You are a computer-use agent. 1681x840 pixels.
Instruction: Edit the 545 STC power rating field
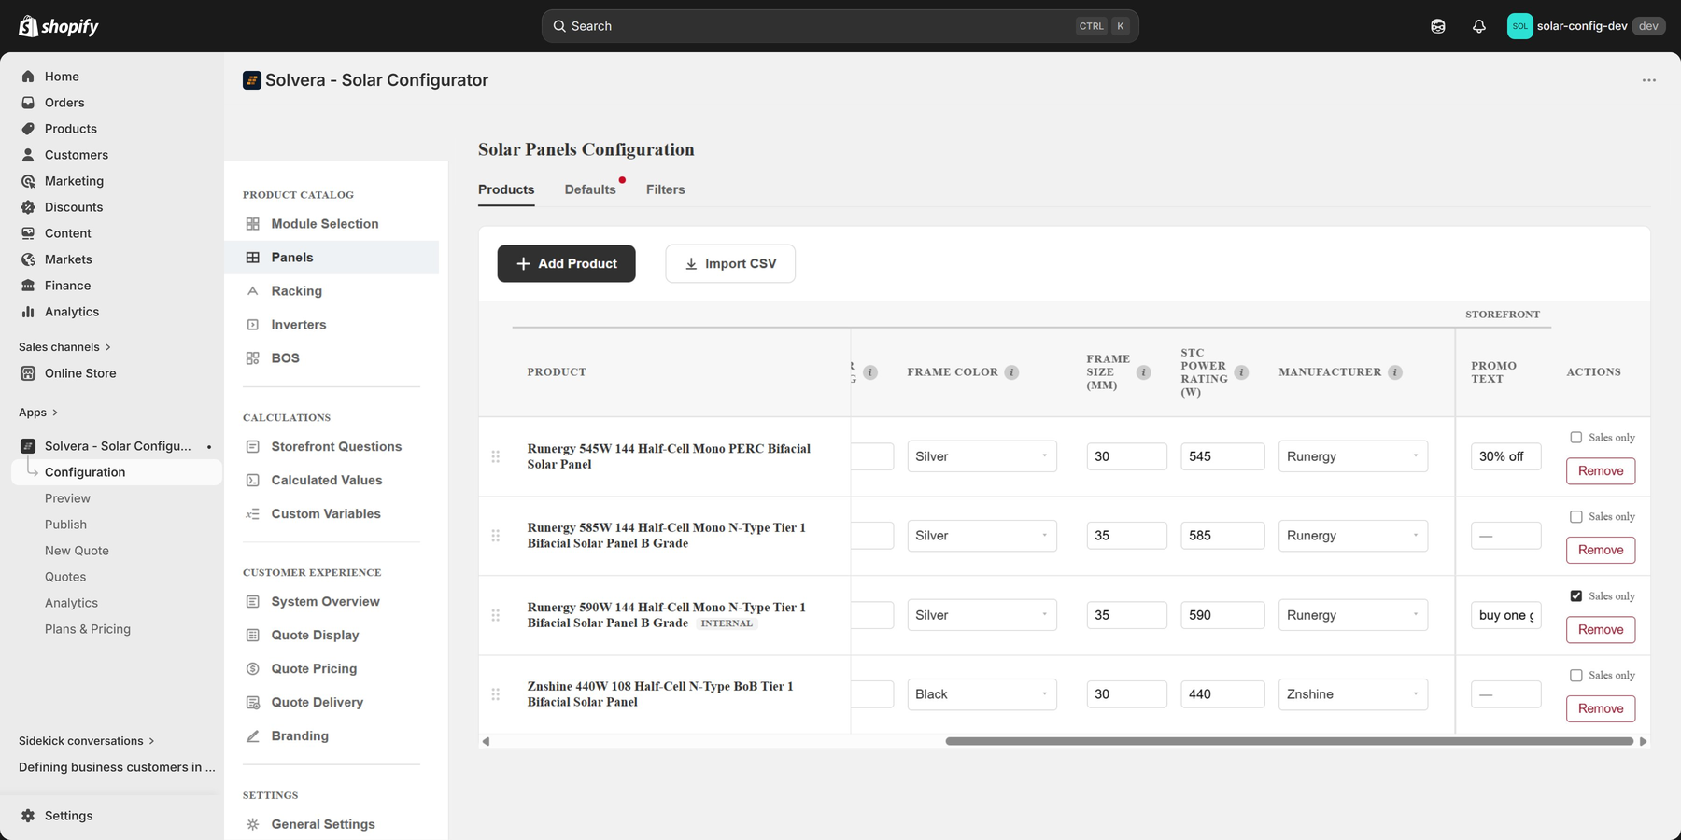click(1222, 456)
